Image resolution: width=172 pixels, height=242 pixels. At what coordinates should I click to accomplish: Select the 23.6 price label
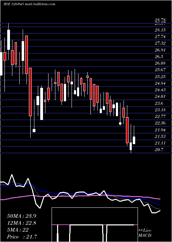tap(159, 103)
